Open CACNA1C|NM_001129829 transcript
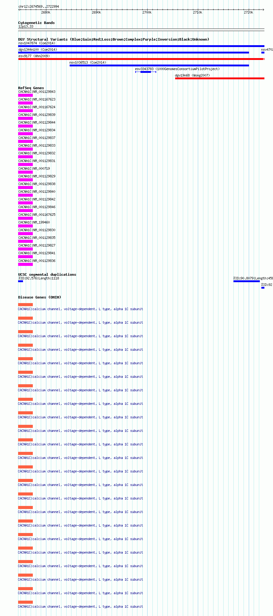The width and height of the screenshot is (273, 616). 37,176
